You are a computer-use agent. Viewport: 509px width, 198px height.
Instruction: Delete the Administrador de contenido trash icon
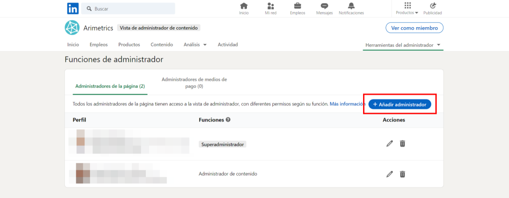(x=403, y=174)
